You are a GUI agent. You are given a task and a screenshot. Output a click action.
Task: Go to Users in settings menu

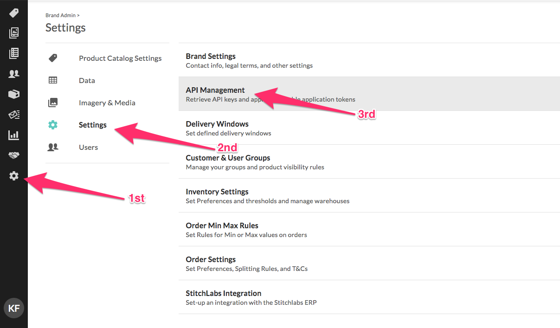(88, 147)
